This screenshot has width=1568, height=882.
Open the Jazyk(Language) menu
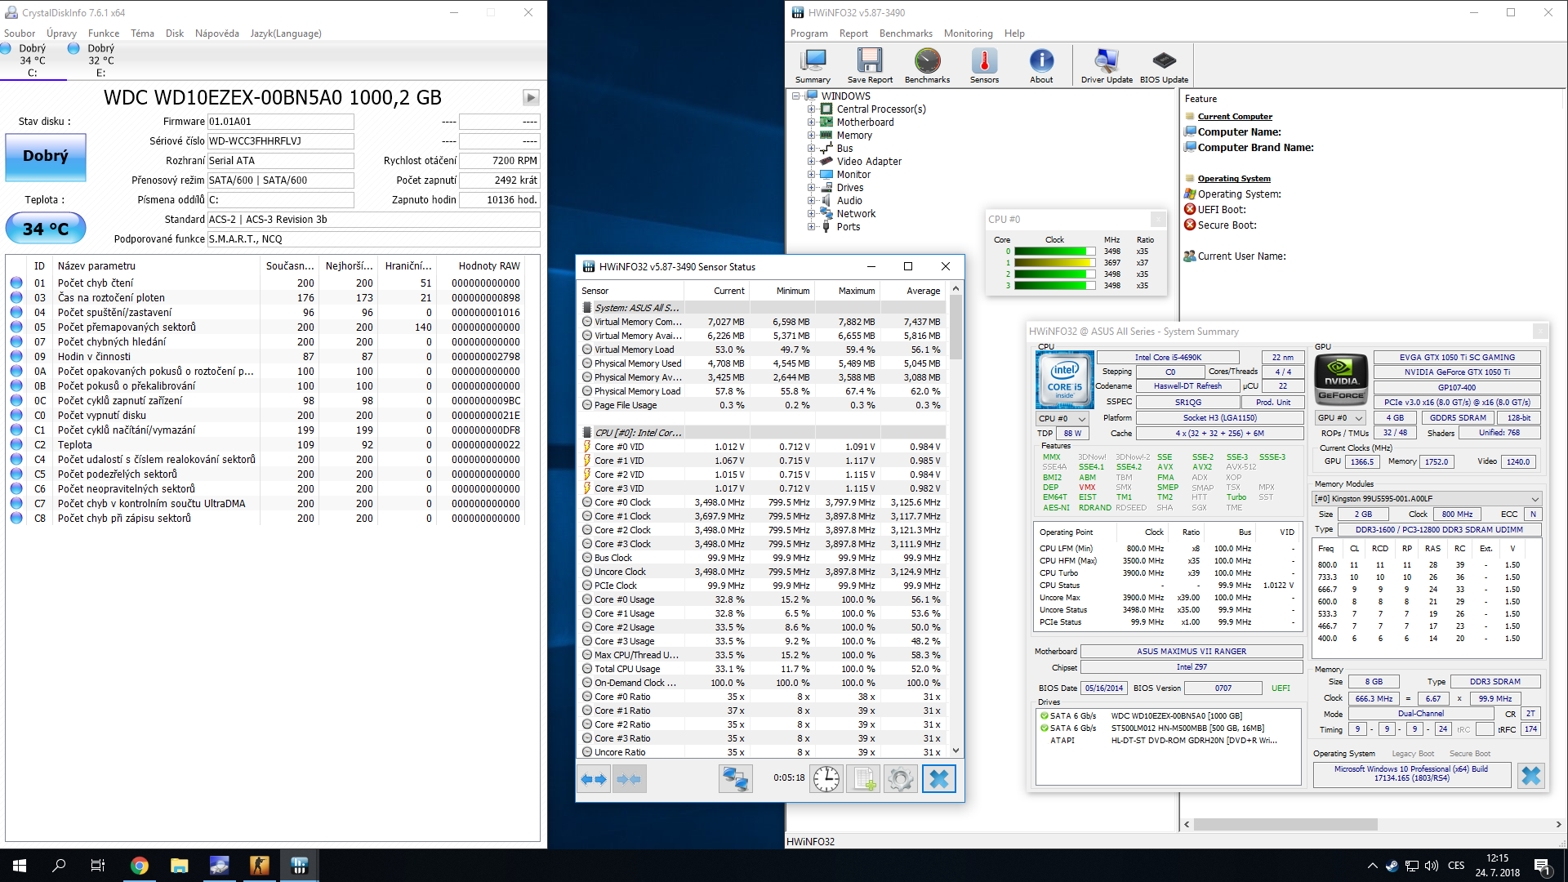click(286, 33)
